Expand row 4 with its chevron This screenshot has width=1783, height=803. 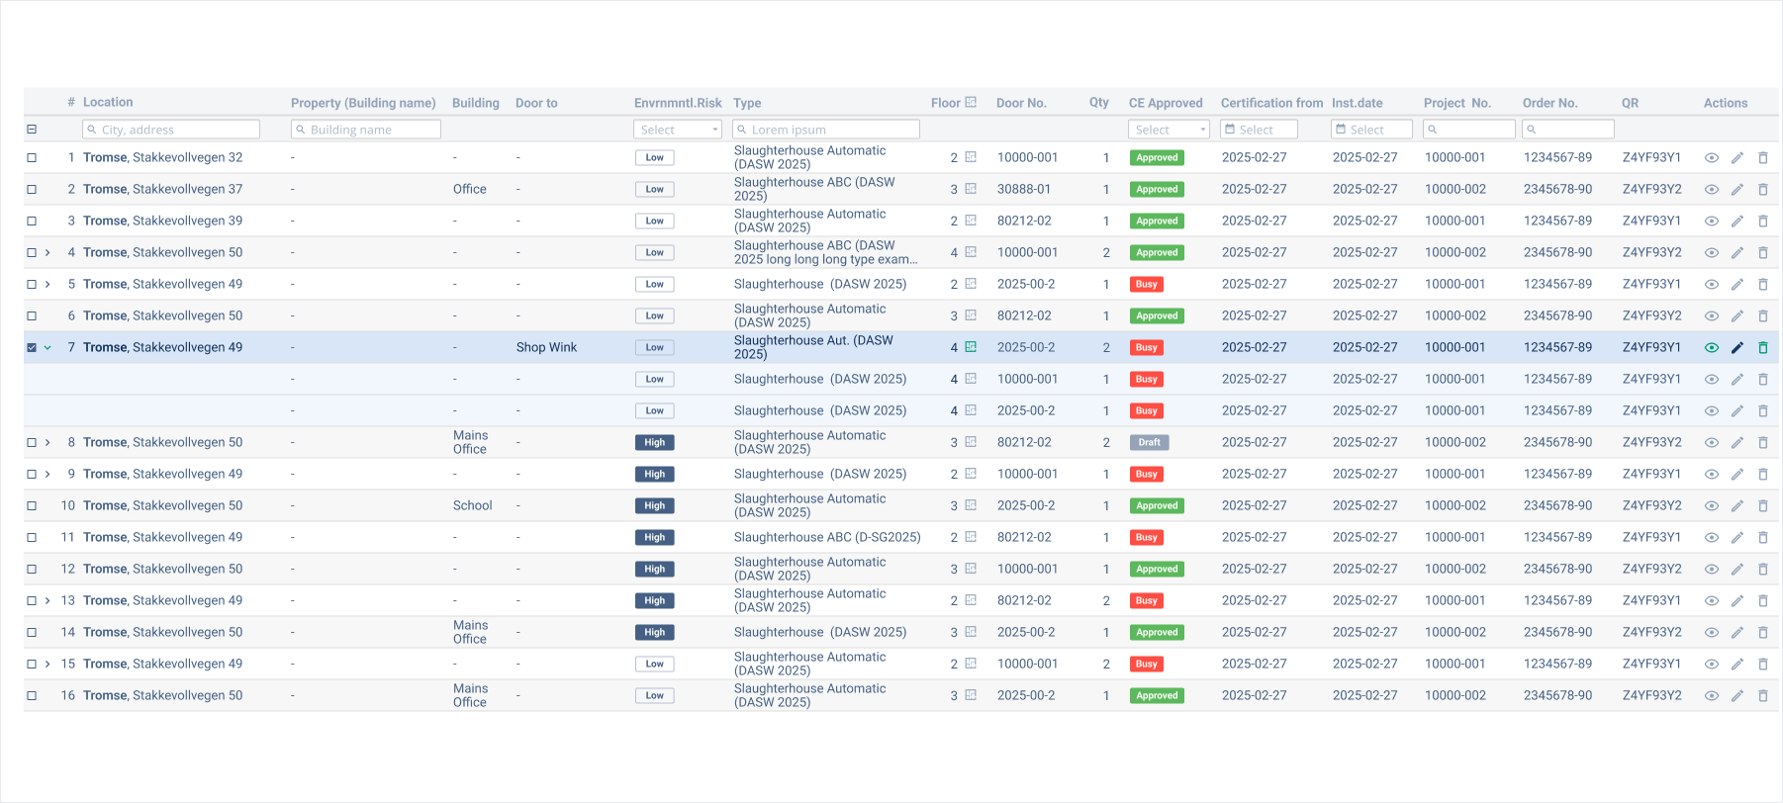pos(47,252)
